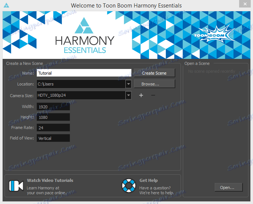This screenshot has width=253, height=204.
Task: Click the Toon Boom logo in banner
Action: click(x=214, y=34)
